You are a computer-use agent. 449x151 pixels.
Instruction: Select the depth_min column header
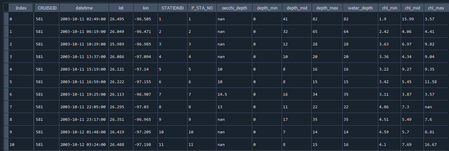(267, 8)
